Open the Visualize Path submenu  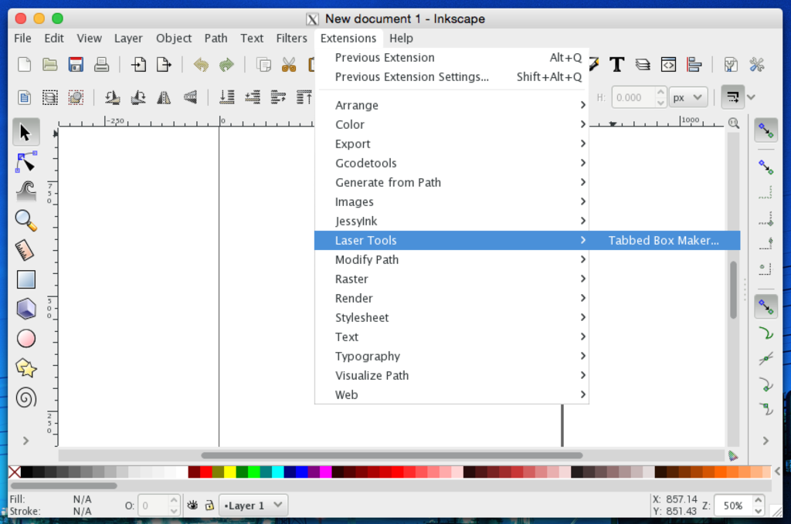pyautogui.click(x=451, y=375)
